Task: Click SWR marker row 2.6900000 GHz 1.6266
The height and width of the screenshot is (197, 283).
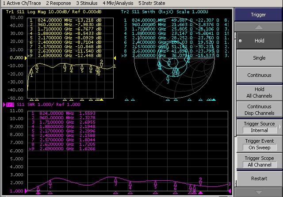Action: coord(62,149)
